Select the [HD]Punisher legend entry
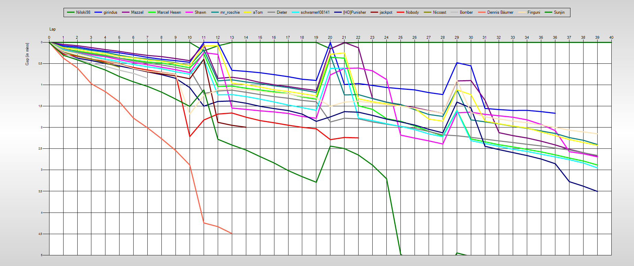Viewport: 634px width, 266px height. tap(354, 12)
